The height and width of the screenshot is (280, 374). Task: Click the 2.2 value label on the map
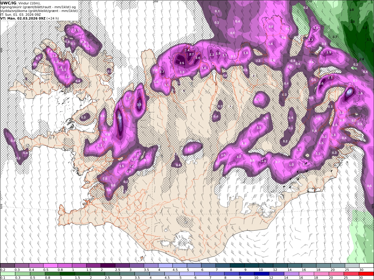330,78
